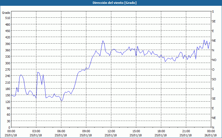The height and width of the screenshot is (138, 222).
Task: Select the 510 y-axis value
Action: (x=8, y=18)
